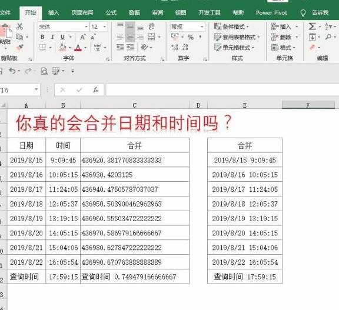Toggle middle vertical alignment
Image resolution: width=339 pixels, height=310 pixels.
(x=130, y=26)
